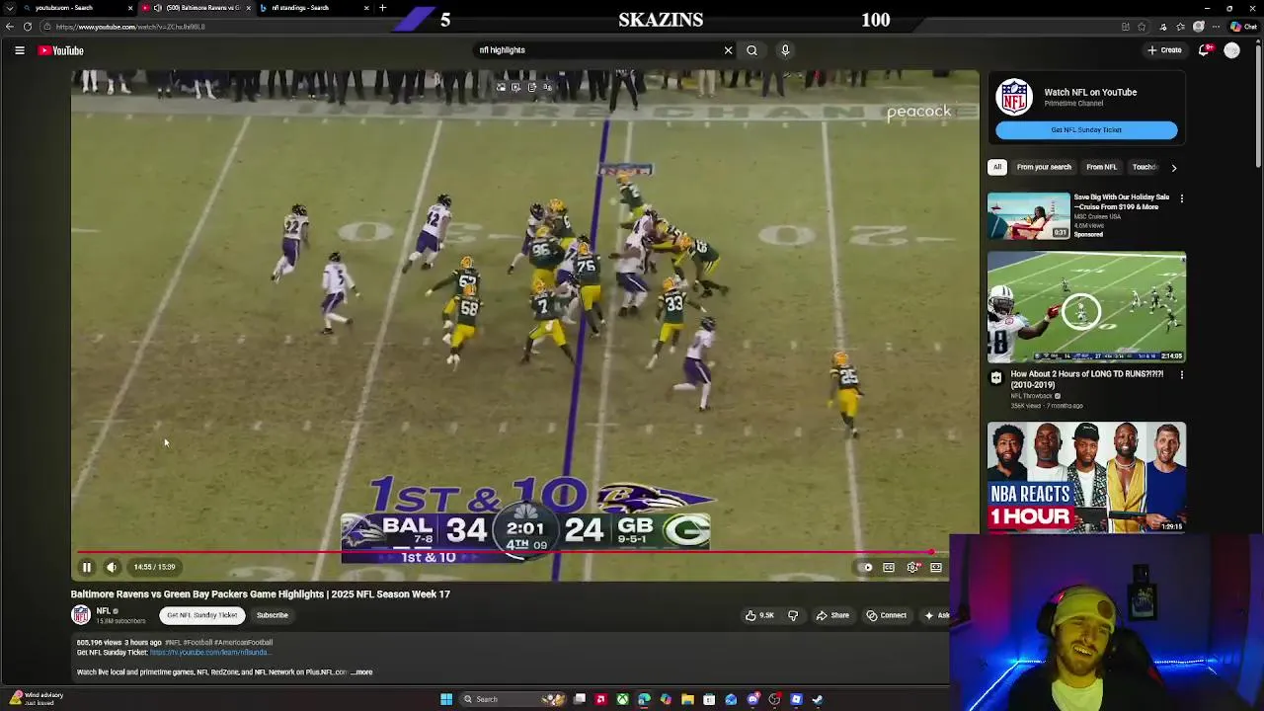This screenshot has width=1264, height=711.
Task: Click the browser address bar URL
Action: (x=130, y=27)
